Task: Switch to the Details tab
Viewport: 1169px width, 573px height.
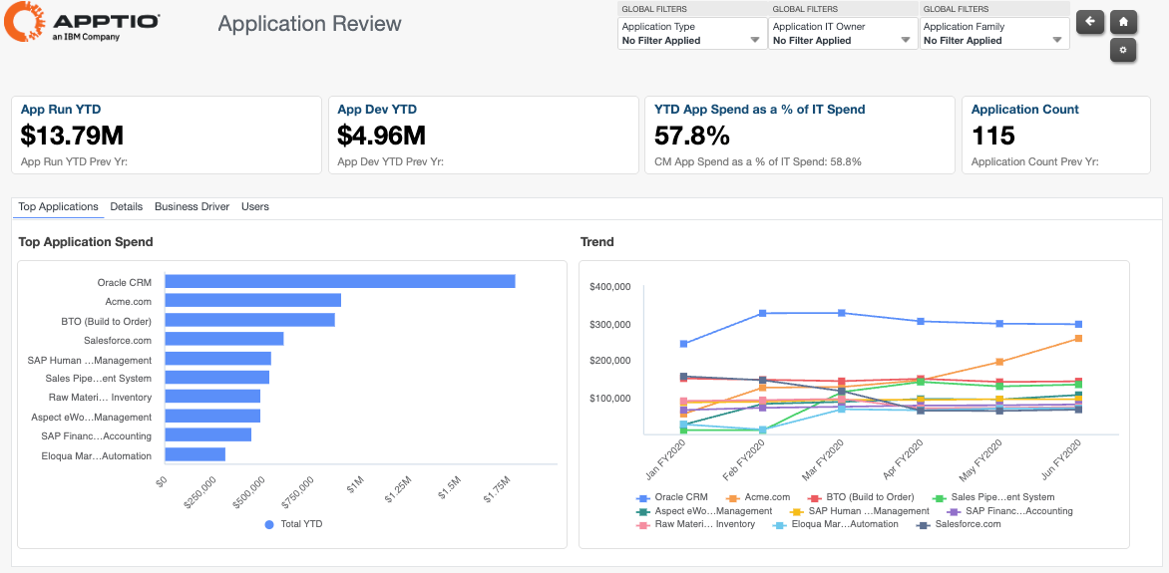Action: pos(126,206)
